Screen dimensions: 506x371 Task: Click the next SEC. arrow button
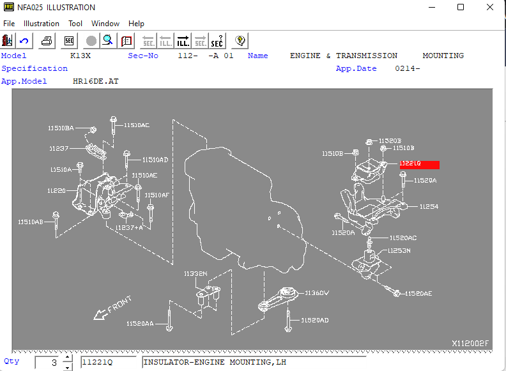200,41
